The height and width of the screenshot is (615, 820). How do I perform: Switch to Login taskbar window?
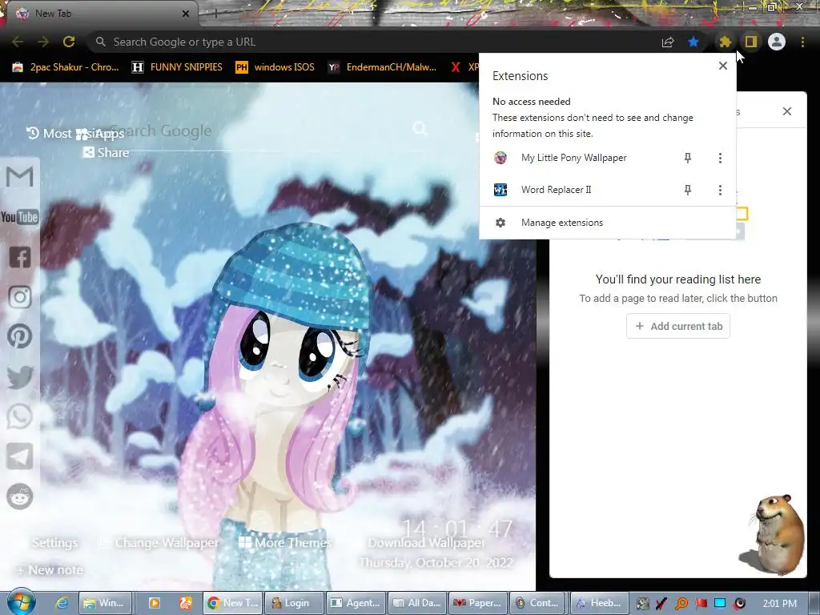point(293,603)
